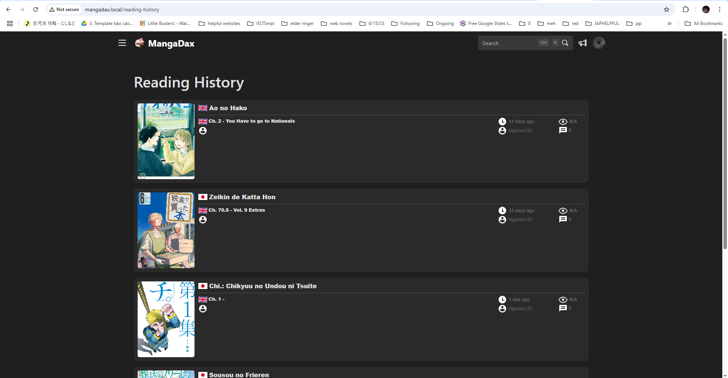Click group icon under Ao no Hako chapter
This screenshot has width=728, height=378.
tap(203, 131)
